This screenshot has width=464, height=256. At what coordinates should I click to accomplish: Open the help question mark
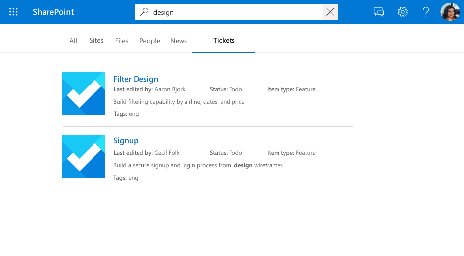pyautogui.click(x=426, y=12)
